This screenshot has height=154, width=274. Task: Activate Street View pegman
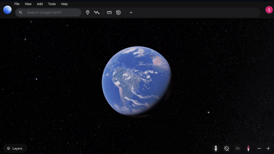point(216,148)
